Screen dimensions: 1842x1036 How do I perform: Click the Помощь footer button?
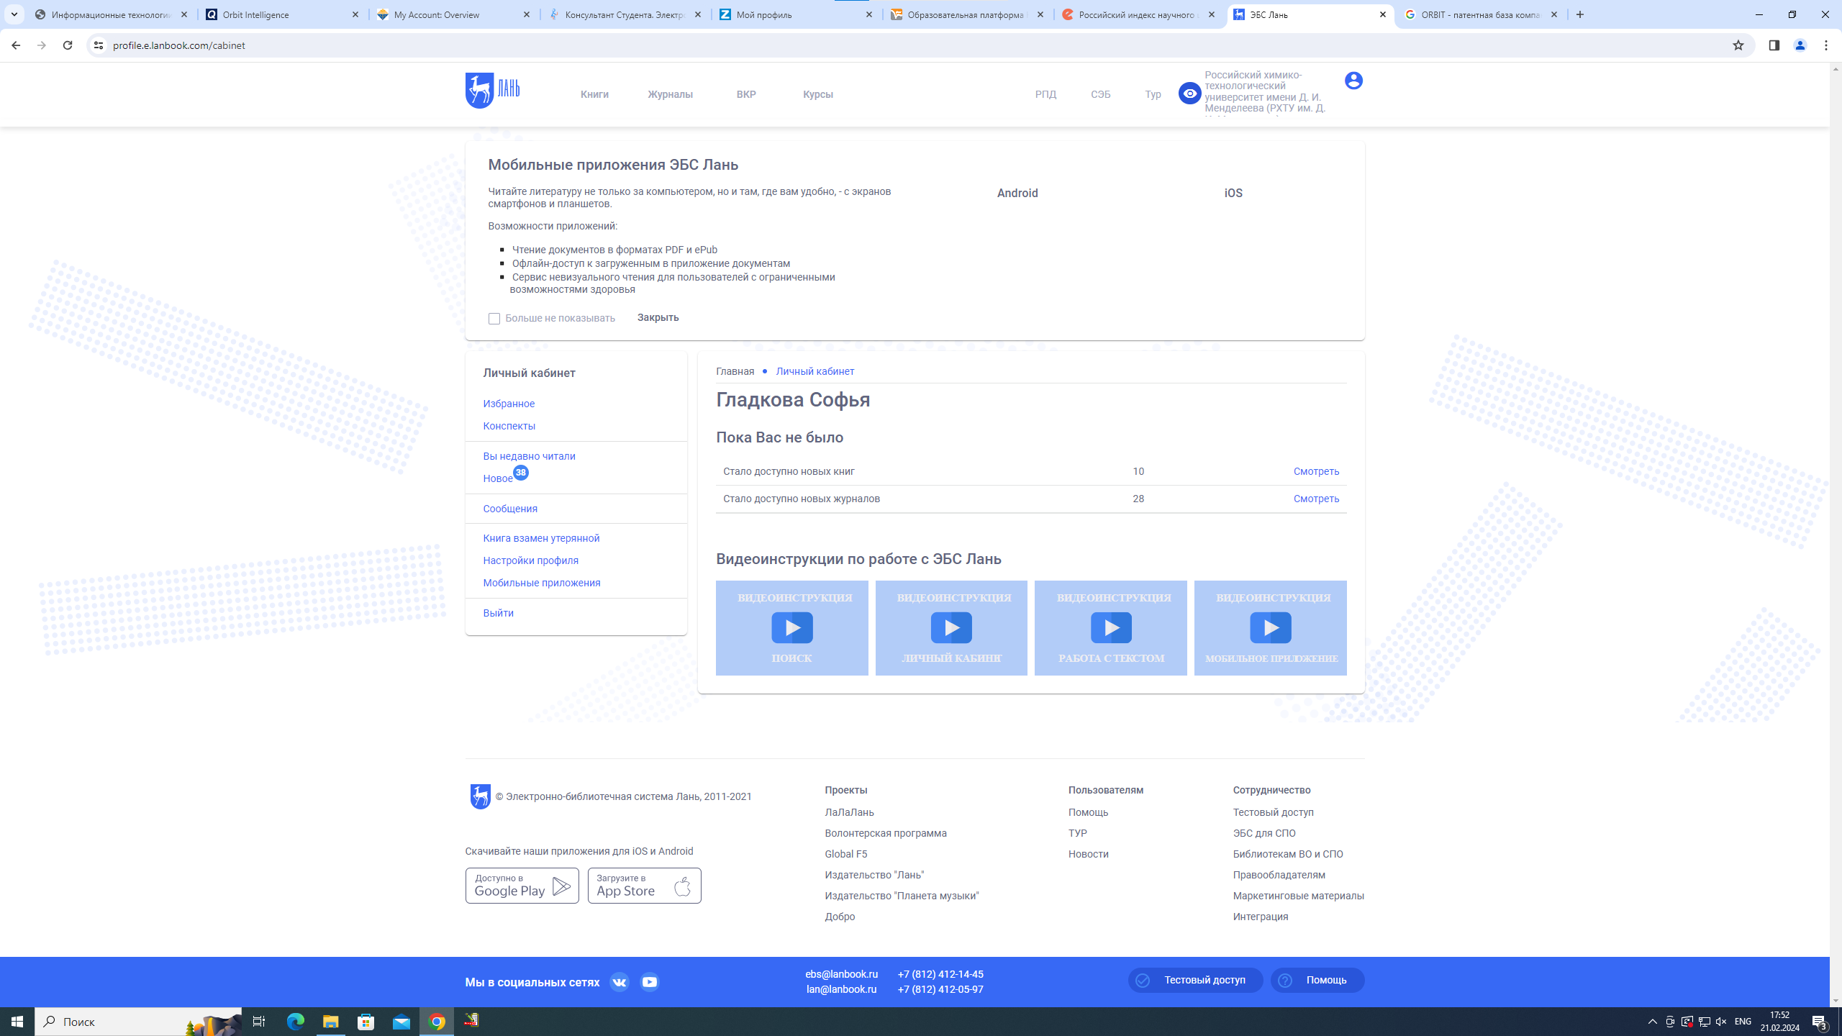click(1317, 980)
